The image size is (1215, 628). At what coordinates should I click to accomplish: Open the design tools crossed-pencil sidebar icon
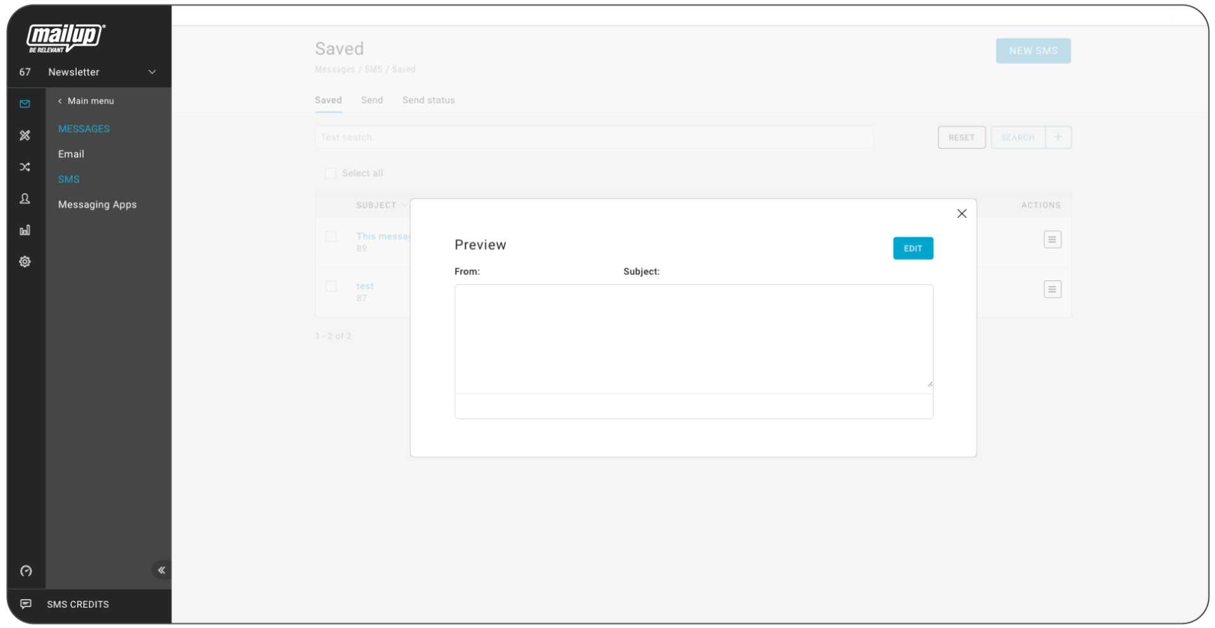25,135
